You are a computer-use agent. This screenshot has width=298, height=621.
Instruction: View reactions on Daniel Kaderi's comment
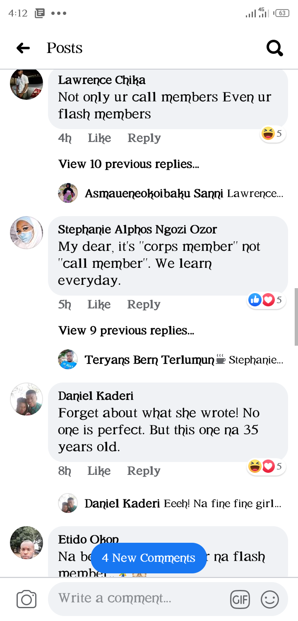(x=267, y=467)
